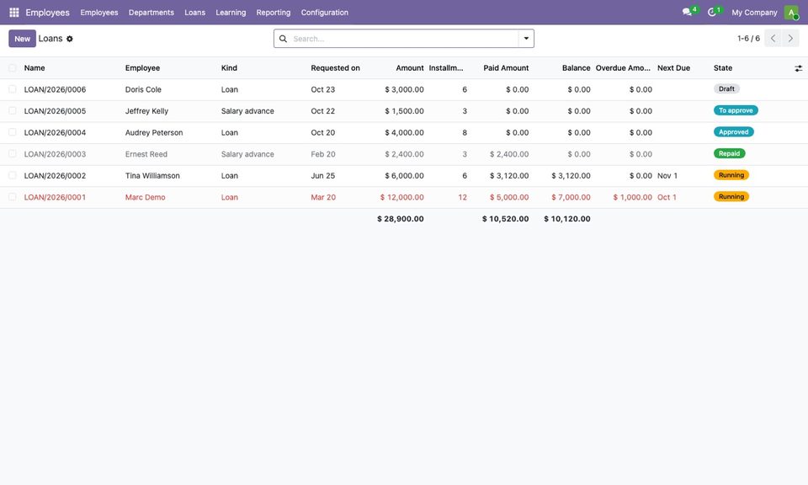This screenshot has width=808, height=485.
Task: Open the Loans gear actions menu
Action: (x=70, y=39)
